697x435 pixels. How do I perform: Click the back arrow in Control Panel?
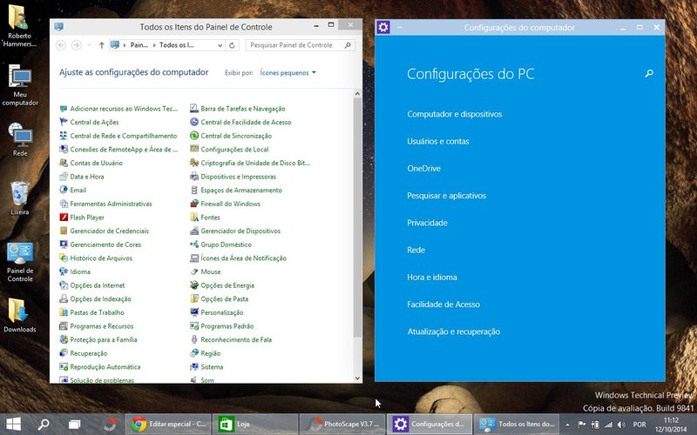click(x=61, y=45)
